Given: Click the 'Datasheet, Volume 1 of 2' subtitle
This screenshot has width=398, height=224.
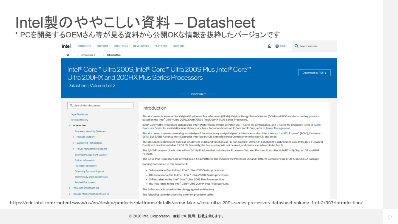Looking at the screenshot, I should (91, 85).
